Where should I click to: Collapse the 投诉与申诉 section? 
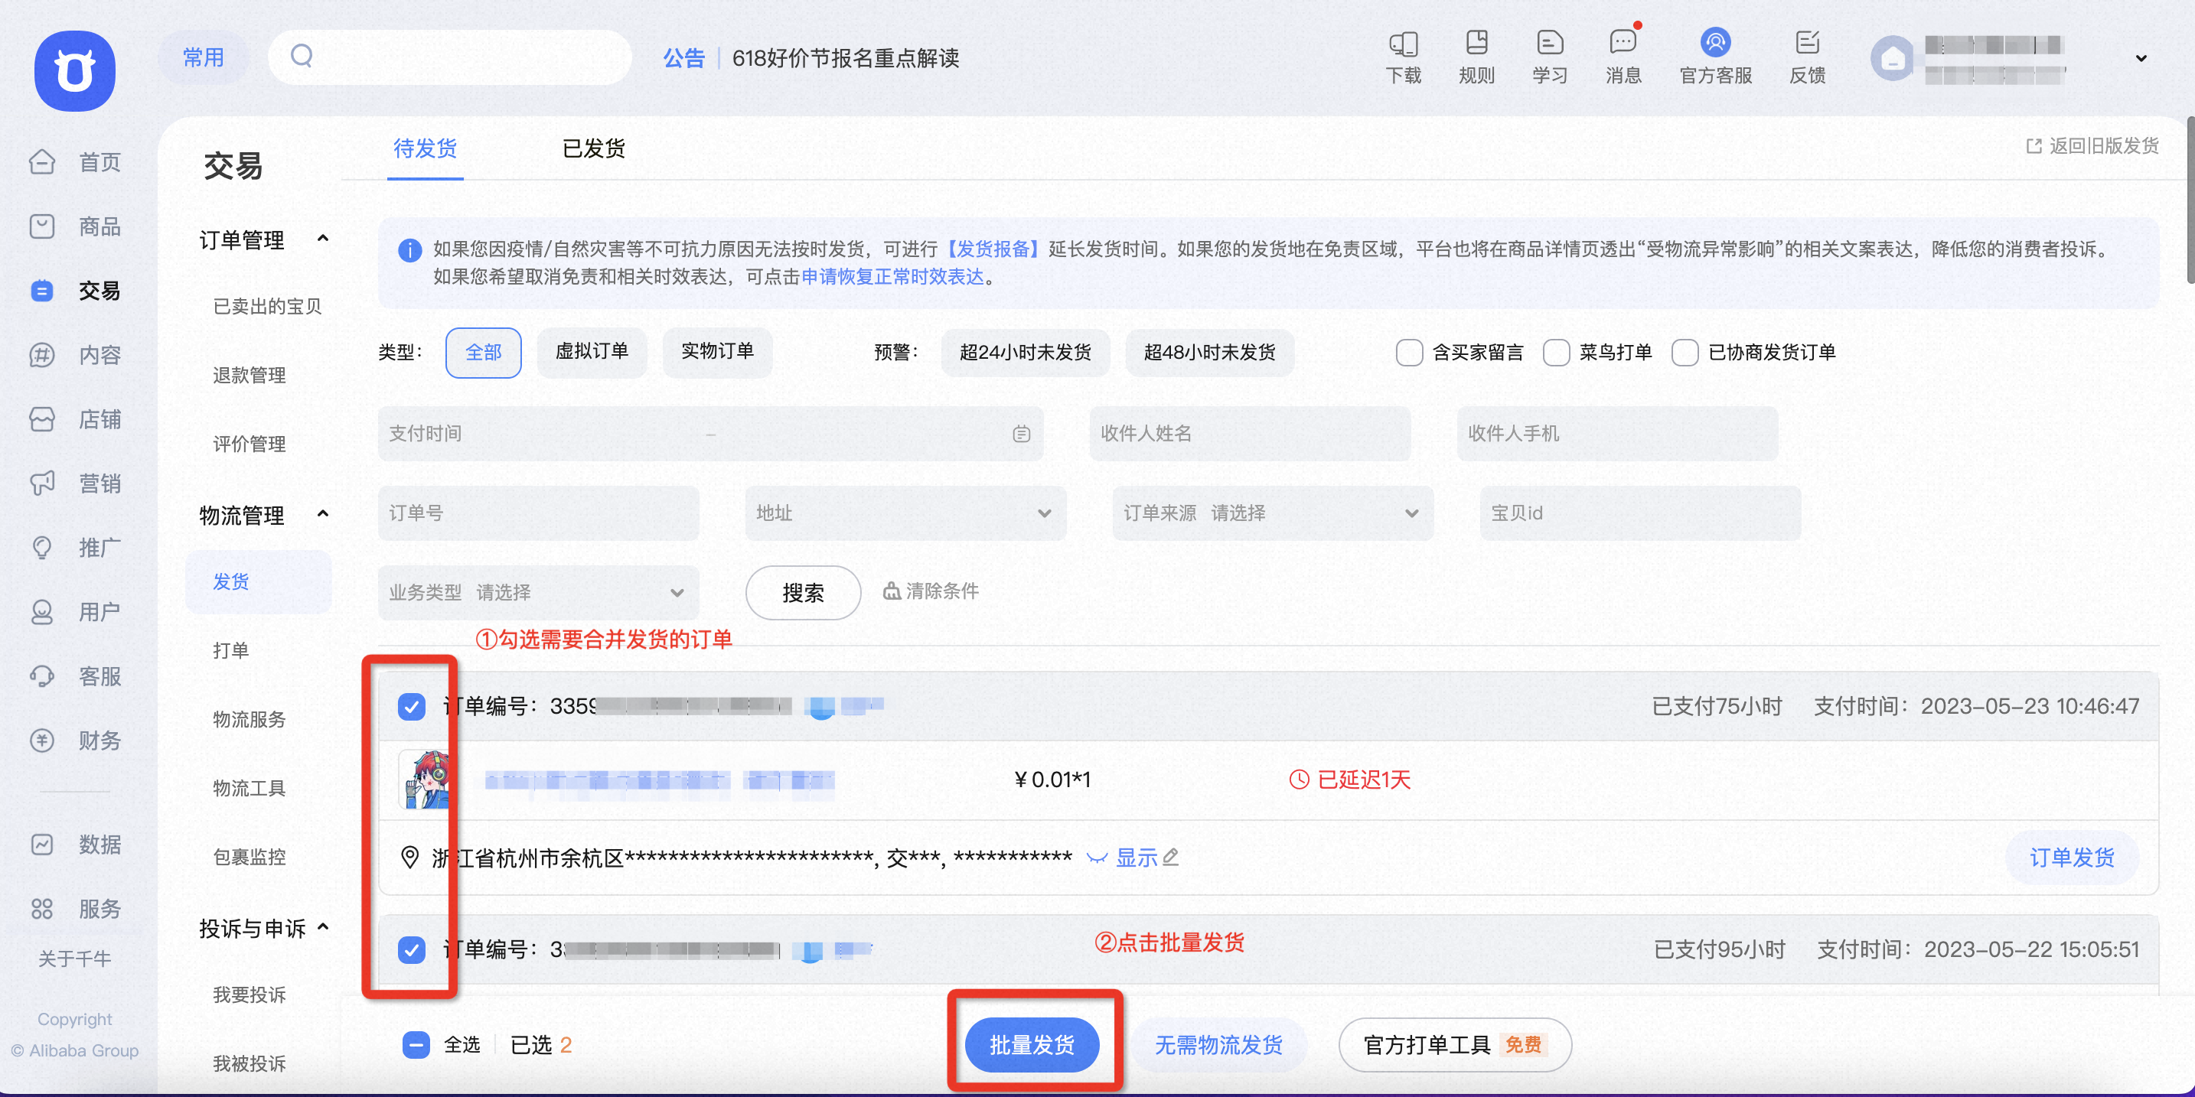point(323,926)
